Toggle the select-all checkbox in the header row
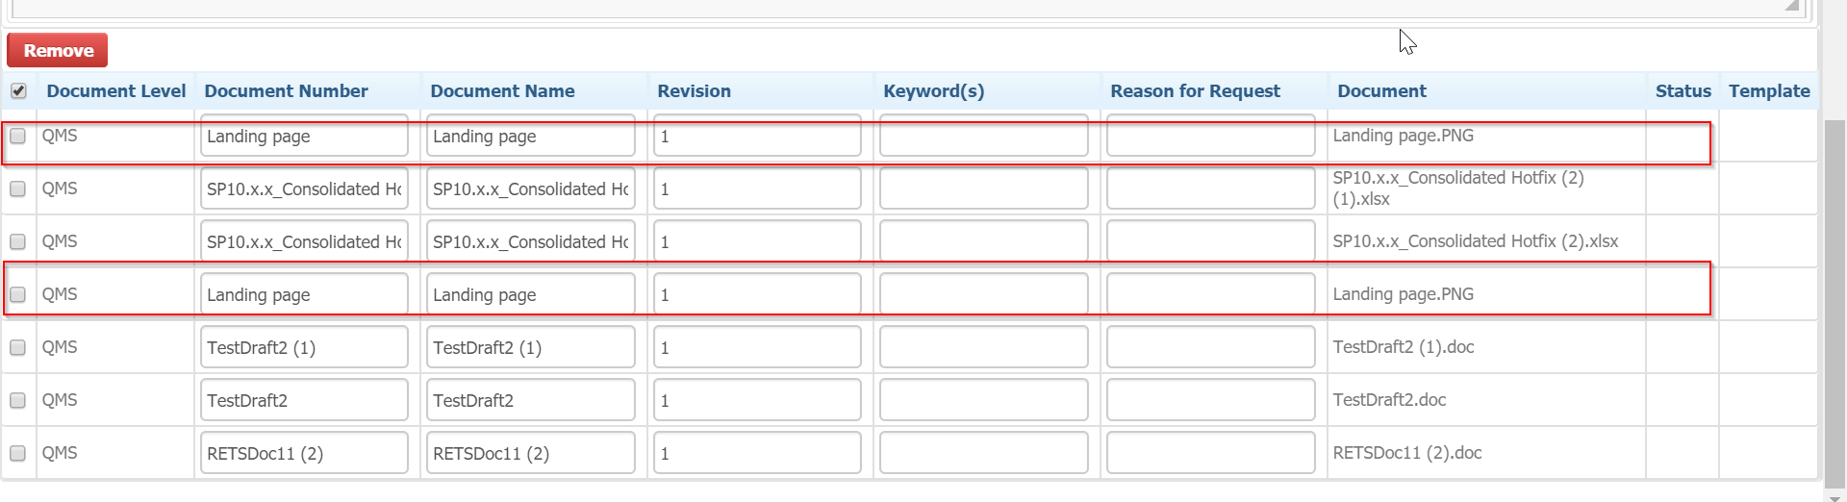 18,90
